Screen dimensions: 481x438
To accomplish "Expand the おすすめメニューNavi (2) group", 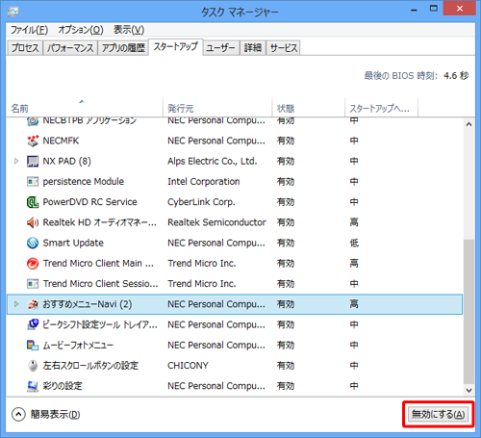I will [x=16, y=304].
